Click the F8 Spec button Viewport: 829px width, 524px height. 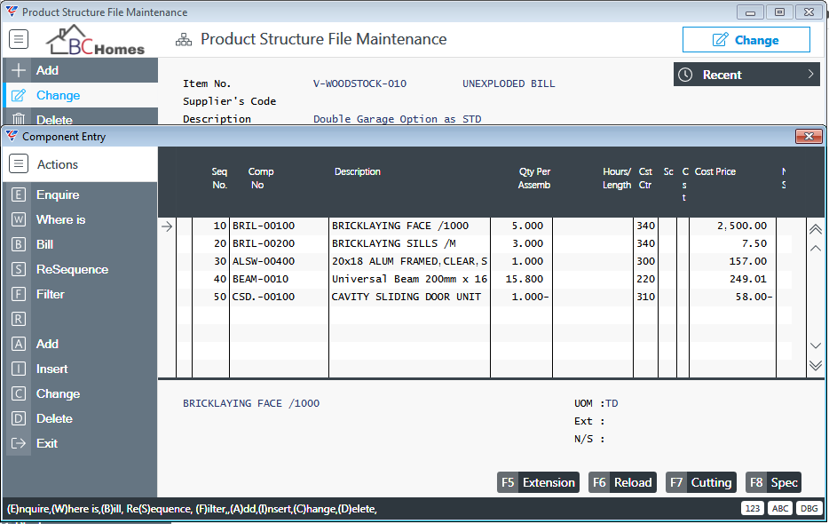tap(773, 482)
